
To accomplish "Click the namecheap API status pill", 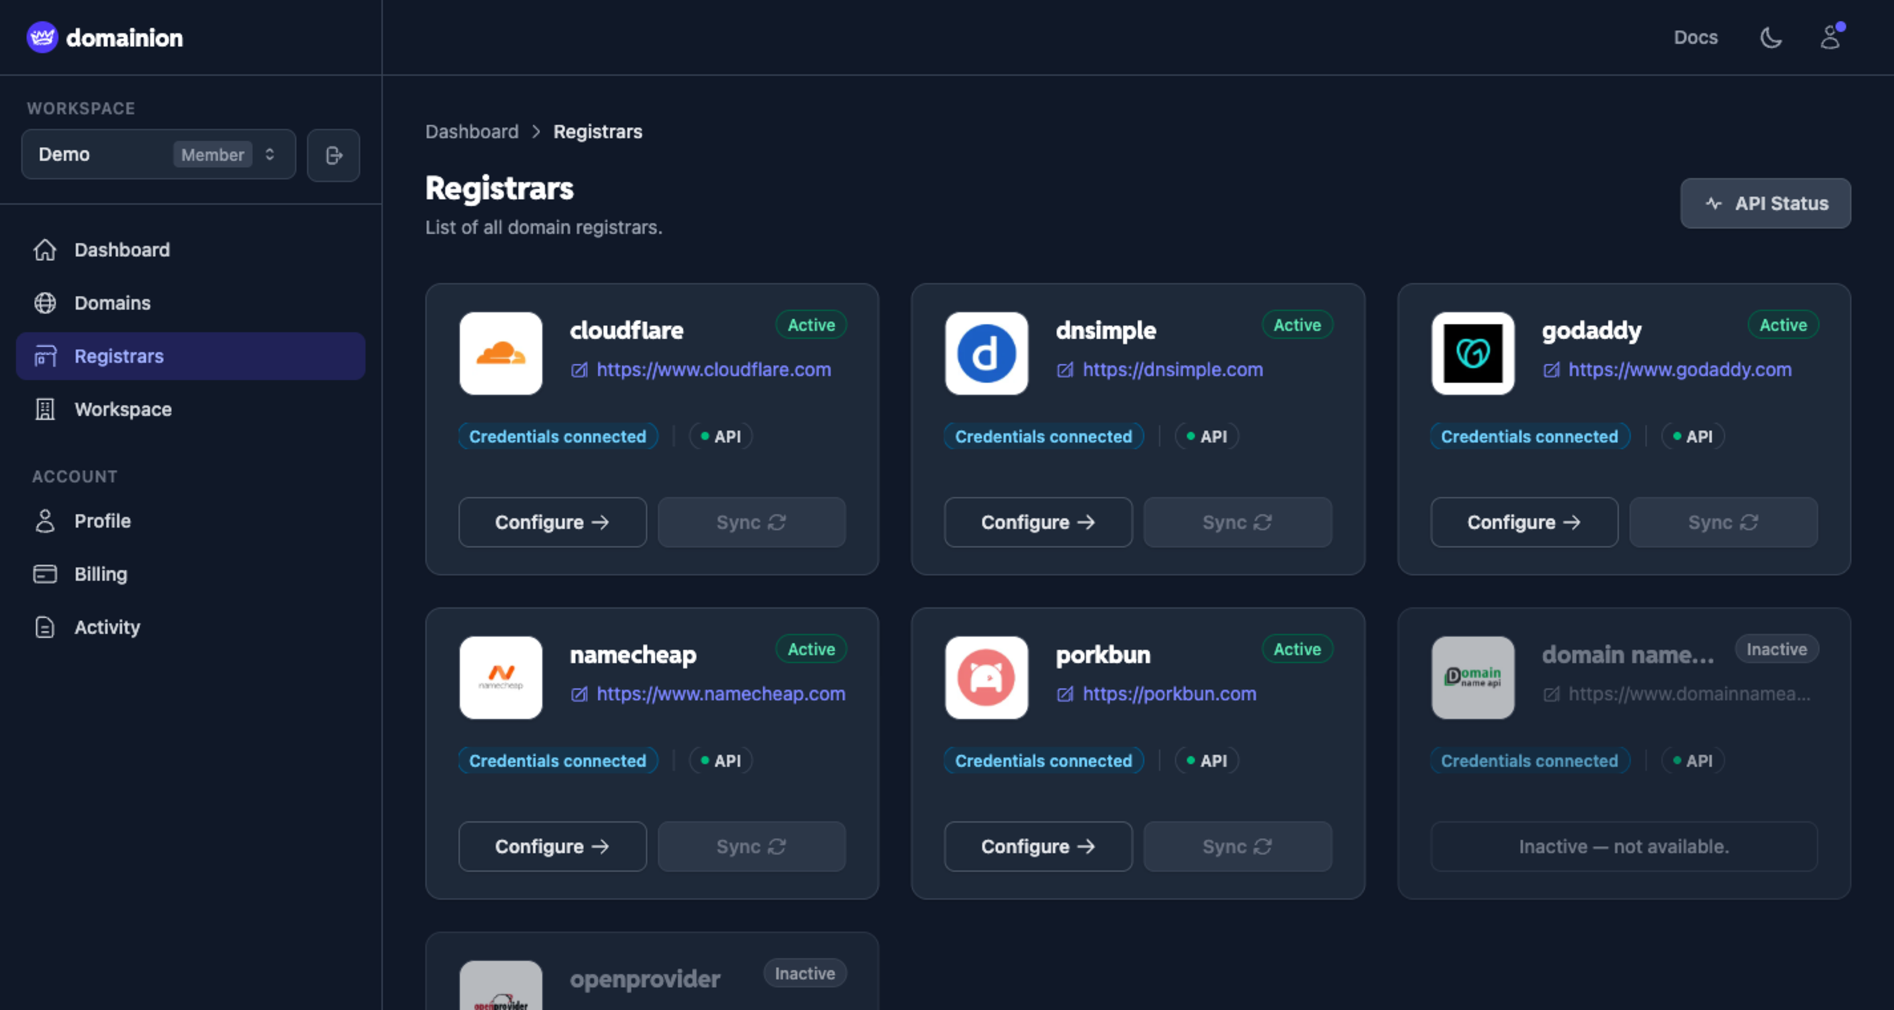I will pyautogui.click(x=720, y=761).
